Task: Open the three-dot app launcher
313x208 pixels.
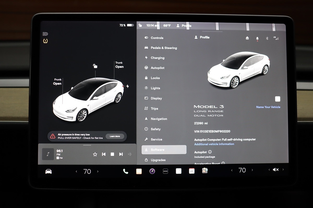Action: pyautogui.click(x=165, y=171)
